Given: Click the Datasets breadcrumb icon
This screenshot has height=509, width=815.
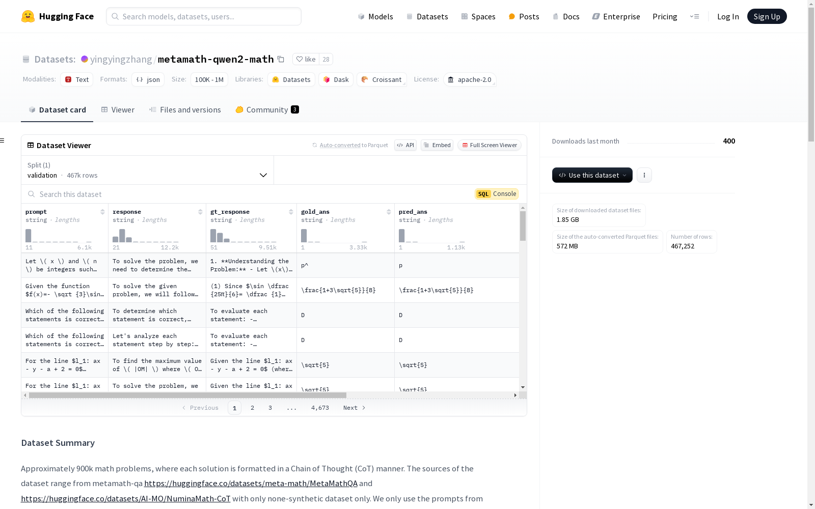Looking at the screenshot, I should (x=26, y=59).
